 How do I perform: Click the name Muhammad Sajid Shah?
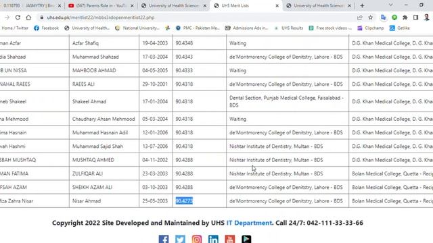point(97,146)
